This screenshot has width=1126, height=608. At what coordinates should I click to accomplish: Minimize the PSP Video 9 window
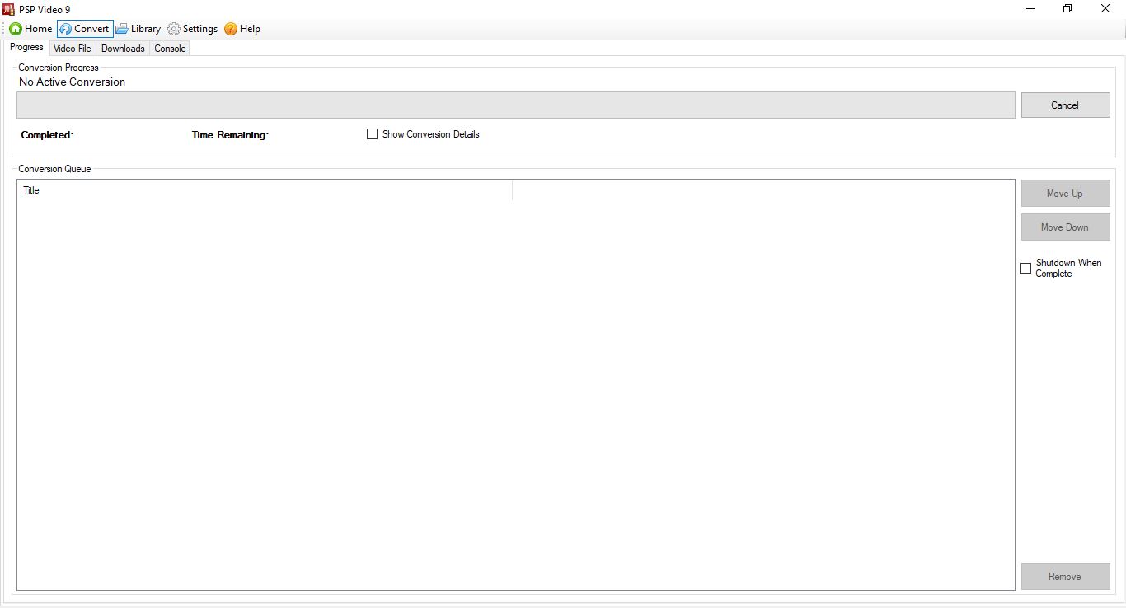coord(1030,9)
